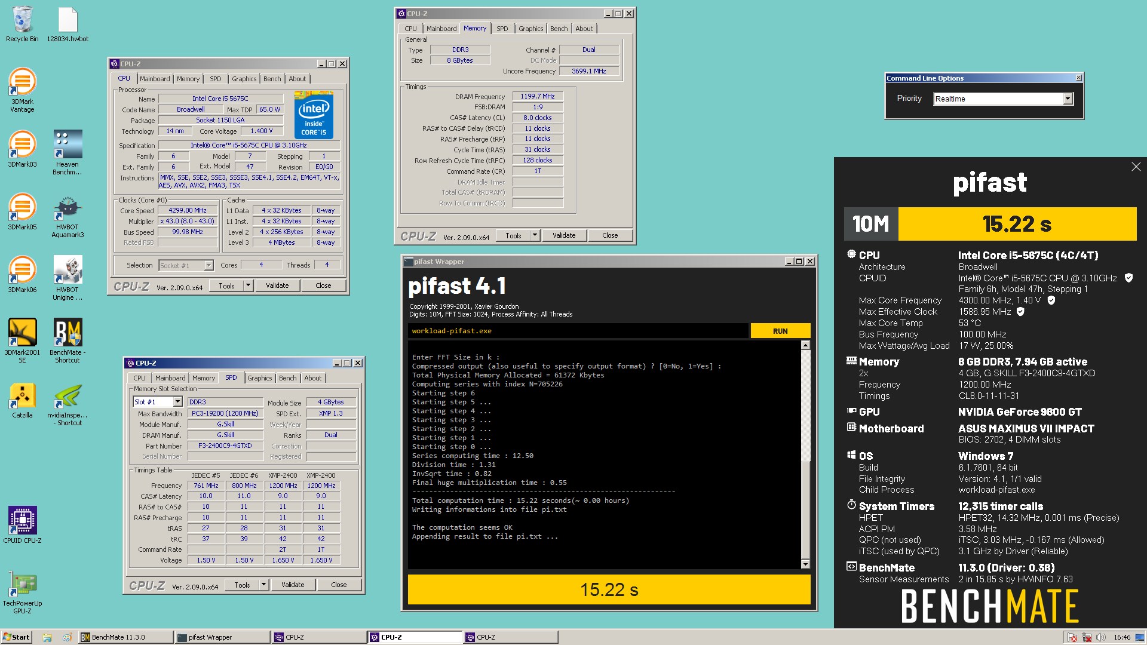1147x645 pixels.
Task: Open About tab in CPU-Z SPD window
Action: 312,378
